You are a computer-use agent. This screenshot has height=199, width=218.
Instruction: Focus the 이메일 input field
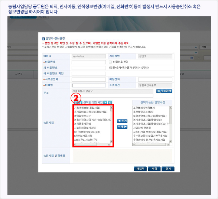(89, 85)
